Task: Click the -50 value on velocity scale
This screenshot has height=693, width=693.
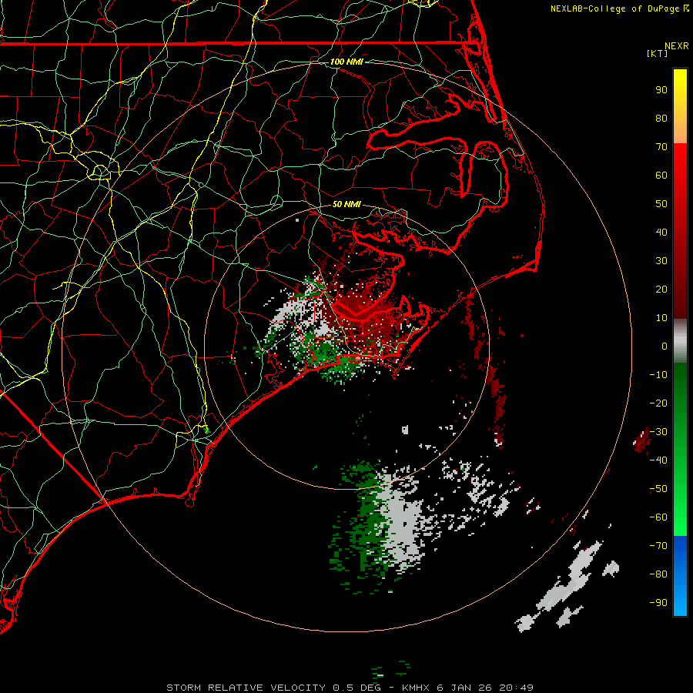Action: (658, 489)
